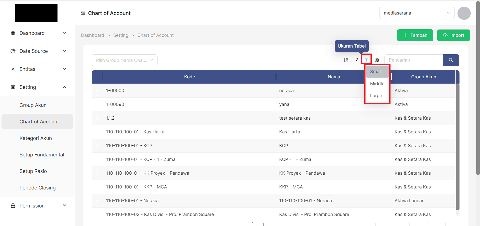Collapse the sidebar using the hamburger icon
This screenshot has width=480, height=226.
83,13
